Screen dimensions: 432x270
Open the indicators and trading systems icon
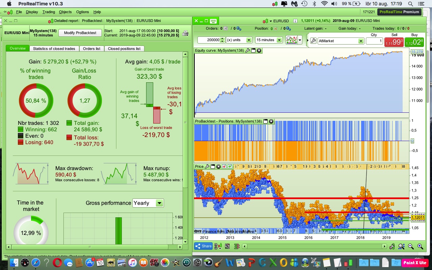click(291, 40)
